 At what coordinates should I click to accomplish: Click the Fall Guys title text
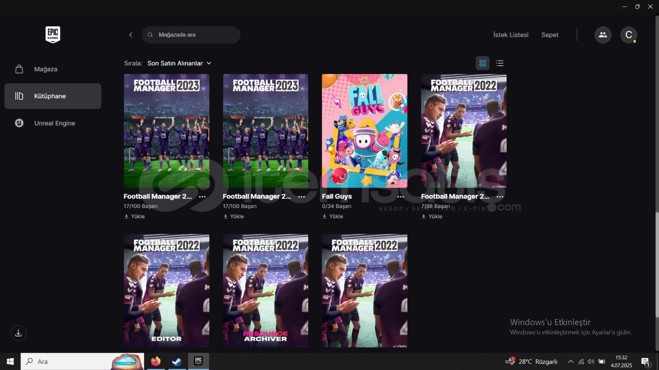pos(337,197)
